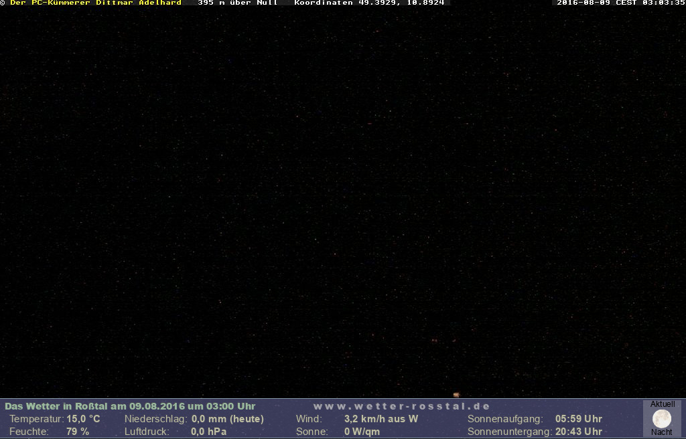Click the 'Nacht' label below the moon
This screenshot has width=686, height=439.
point(662,432)
